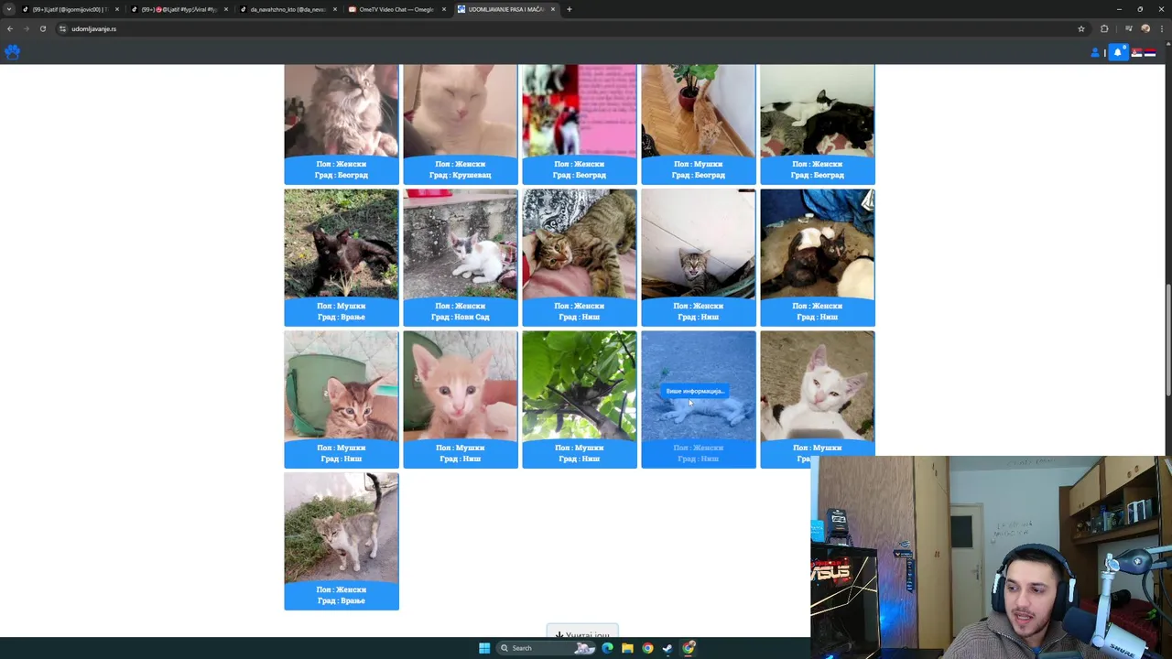Screen dimensions: 1172x659
Task: Open the fluffy gray cat card from Београд
Action: coord(342,124)
